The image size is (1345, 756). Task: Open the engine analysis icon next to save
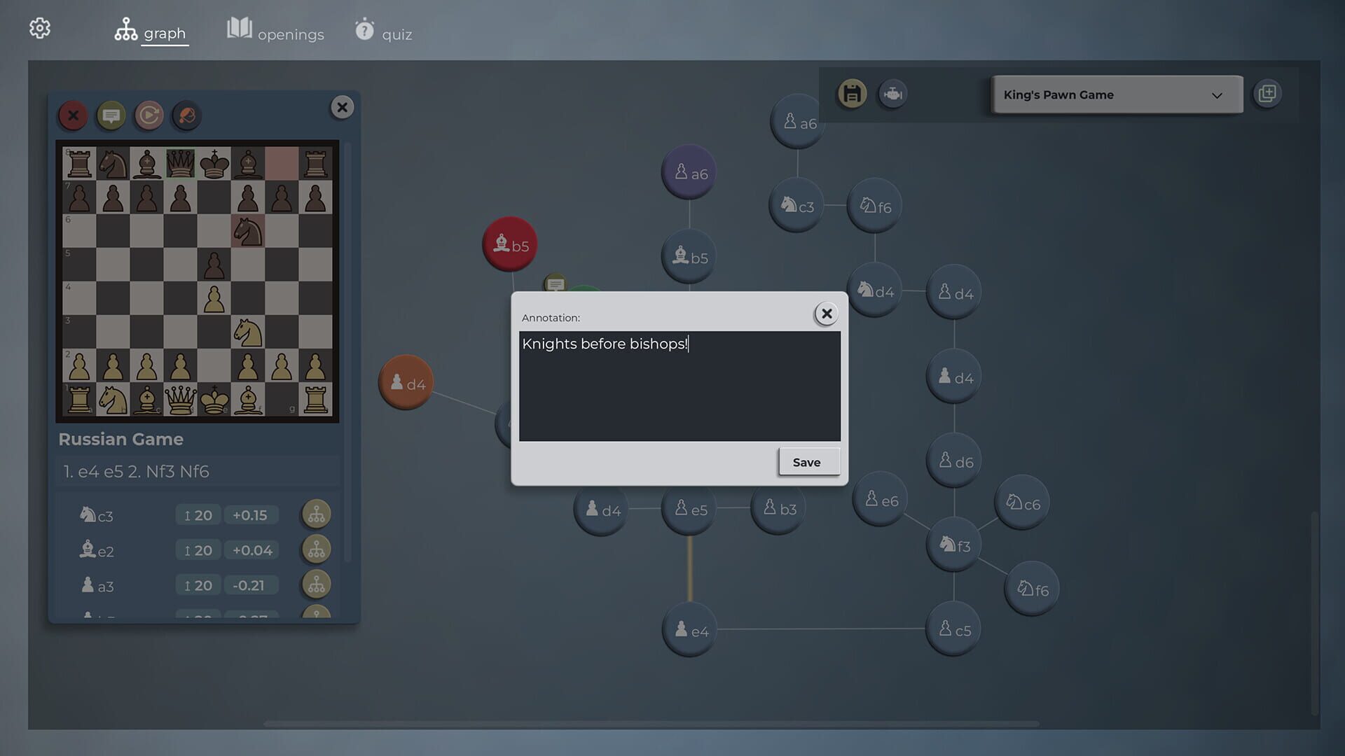point(892,93)
